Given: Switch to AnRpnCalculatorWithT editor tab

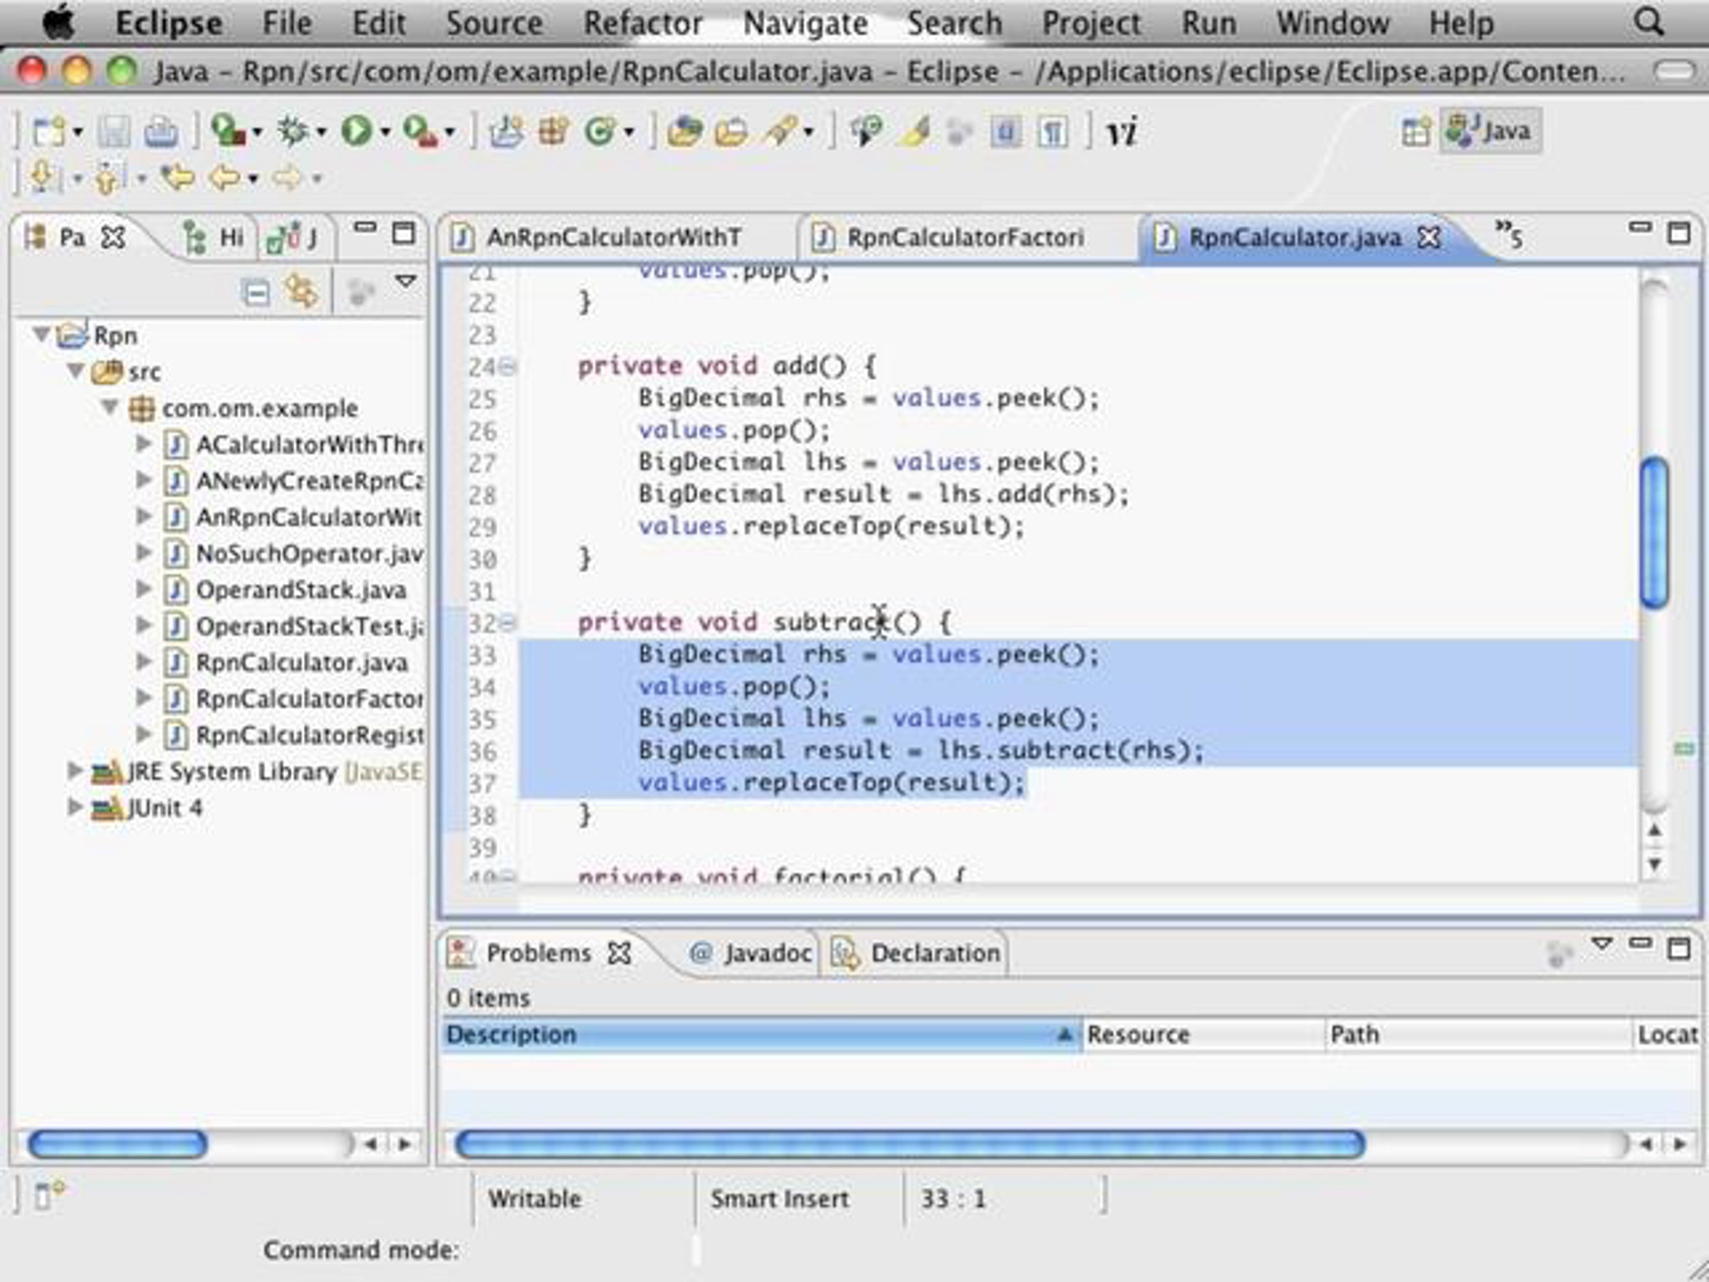Looking at the screenshot, I should pyautogui.click(x=616, y=237).
